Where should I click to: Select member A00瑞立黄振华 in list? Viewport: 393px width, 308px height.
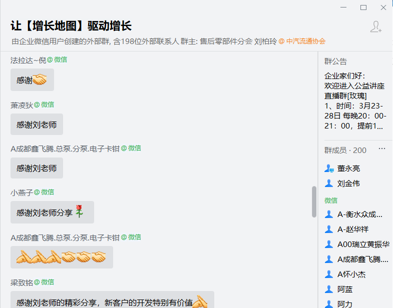point(363,244)
